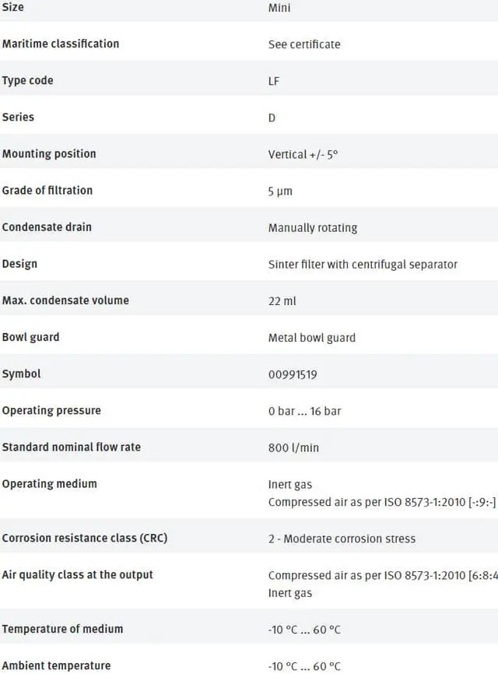
Task: Select the "800 l/min" flow rate value
Action: click(293, 448)
